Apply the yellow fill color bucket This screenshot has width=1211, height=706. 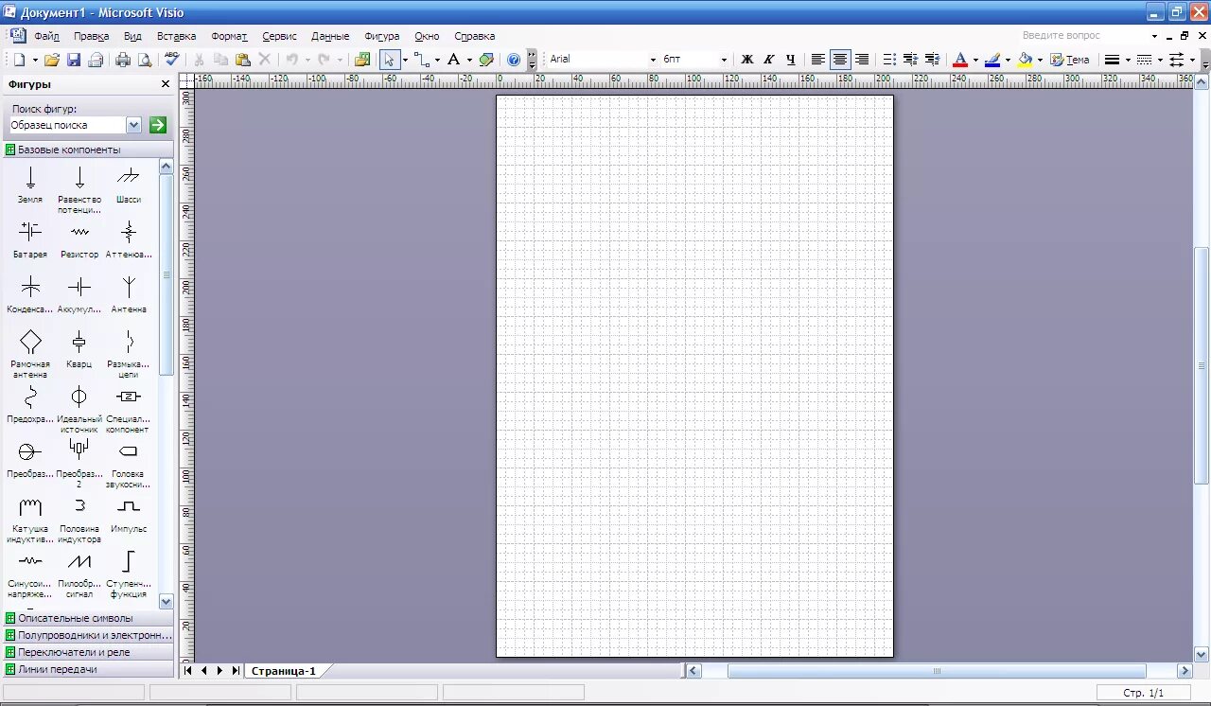tap(1025, 60)
